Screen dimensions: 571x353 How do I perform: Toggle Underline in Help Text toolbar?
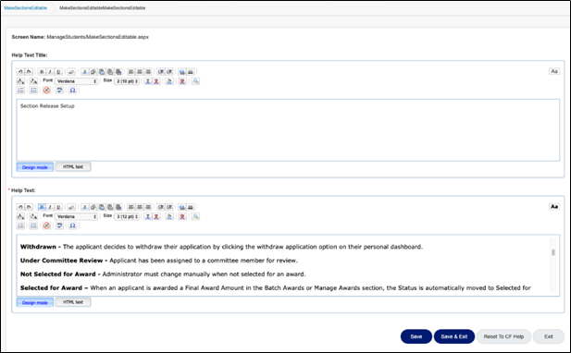point(58,207)
